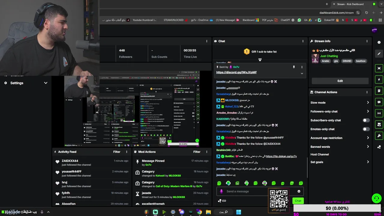Image resolution: width=384 pixels, height=216 pixels.
Task: Click the profile avatar in dashboard header
Action: coord(374,30)
